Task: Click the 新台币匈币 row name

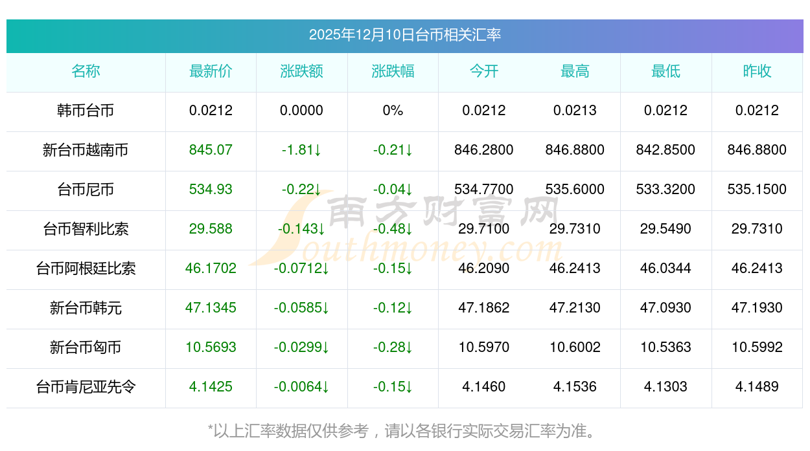Action: tap(86, 347)
